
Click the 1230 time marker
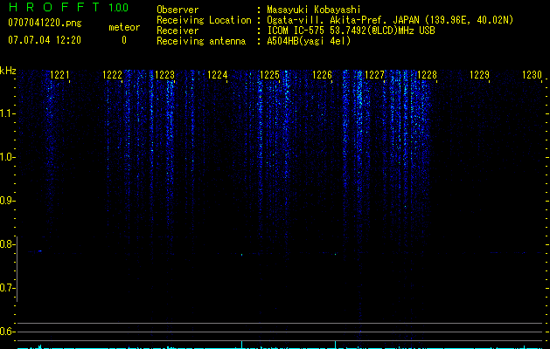pos(532,75)
